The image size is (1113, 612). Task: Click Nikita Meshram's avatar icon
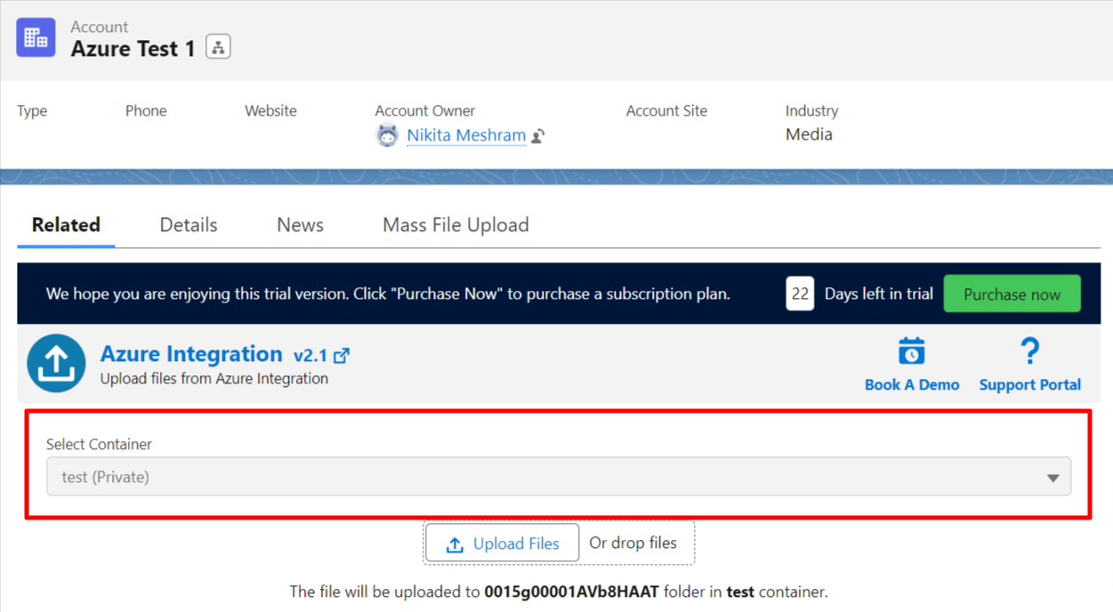coord(387,135)
